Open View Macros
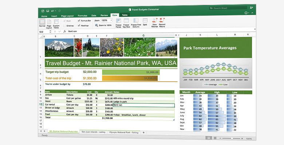This screenshot has width=284, height=145. [x=155, y=21]
